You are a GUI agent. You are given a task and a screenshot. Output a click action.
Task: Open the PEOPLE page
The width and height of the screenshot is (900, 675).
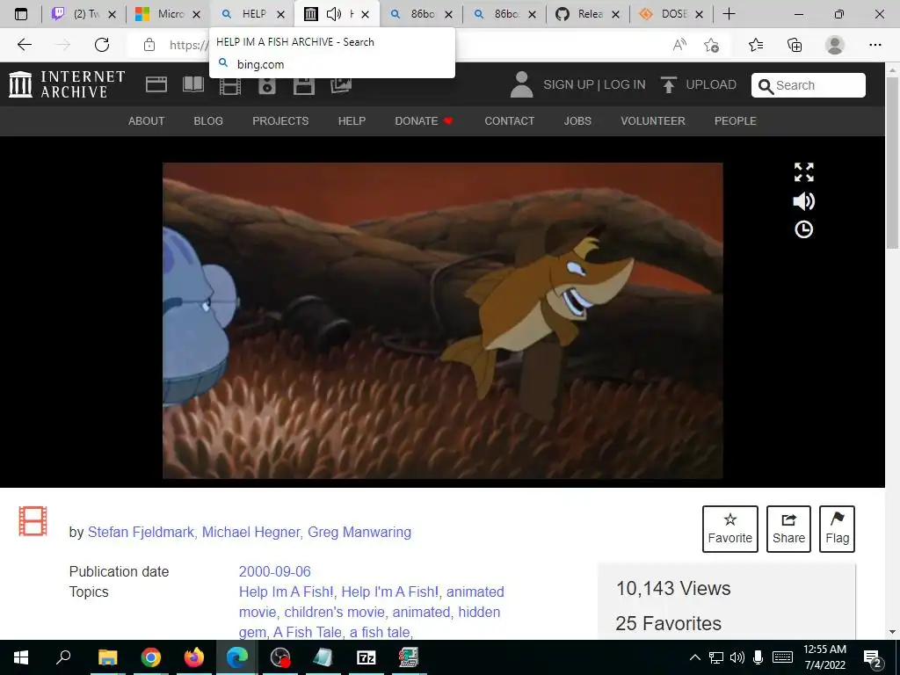(736, 121)
